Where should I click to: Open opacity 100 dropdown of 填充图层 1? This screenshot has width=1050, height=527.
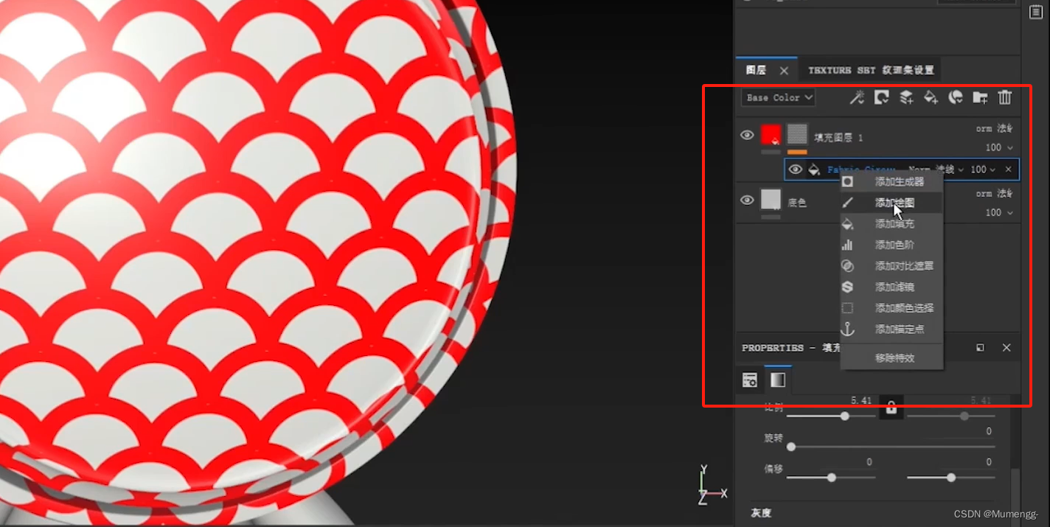999,147
